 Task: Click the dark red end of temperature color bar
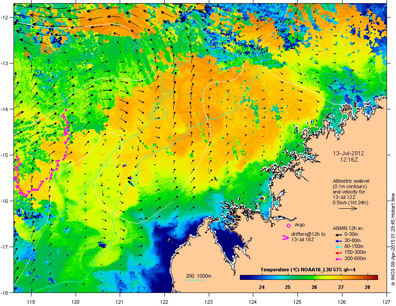(x=374, y=277)
